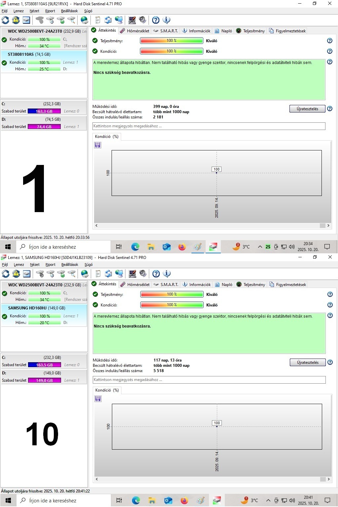Screen dimensions: 338x507
Task: Click the disk information icon in the top window toolbar
Action: (26, 20)
